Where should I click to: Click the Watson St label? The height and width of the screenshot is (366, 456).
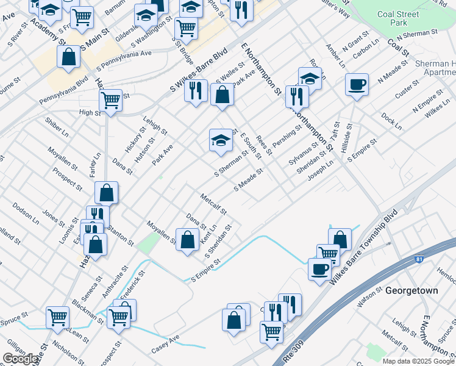[x=369, y=297]
